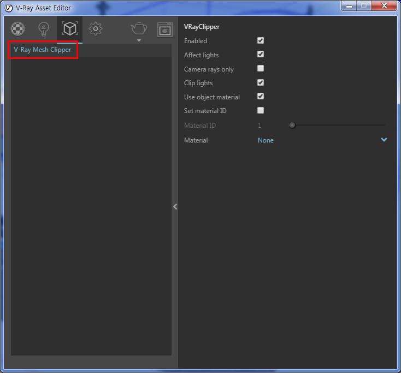Click the V-Ray logo in title bar

[9, 8]
